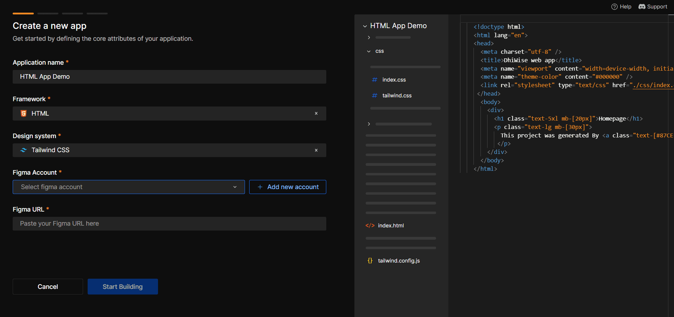Click the index.css hash icon
Screen dimensions: 674x317
pyautogui.click(x=374, y=80)
